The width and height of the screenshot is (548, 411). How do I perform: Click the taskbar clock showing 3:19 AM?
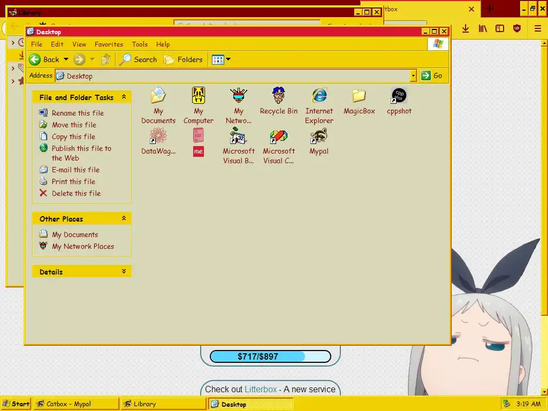coord(528,404)
